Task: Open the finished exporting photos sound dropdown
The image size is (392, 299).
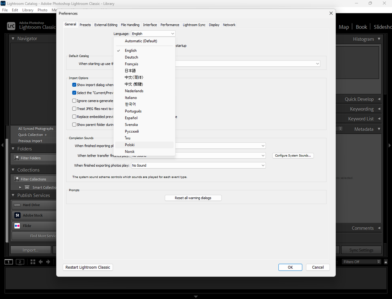Action: click(x=198, y=165)
